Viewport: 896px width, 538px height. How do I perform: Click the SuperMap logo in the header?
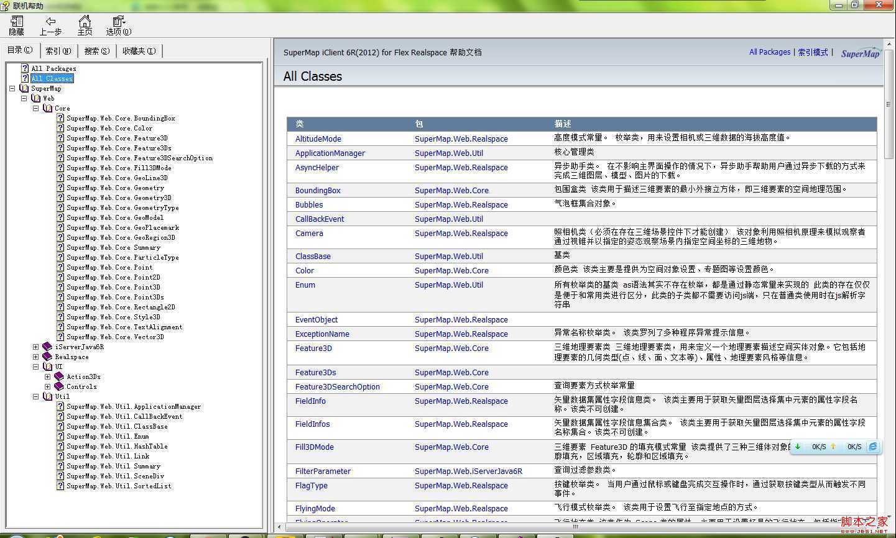pos(861,53)
